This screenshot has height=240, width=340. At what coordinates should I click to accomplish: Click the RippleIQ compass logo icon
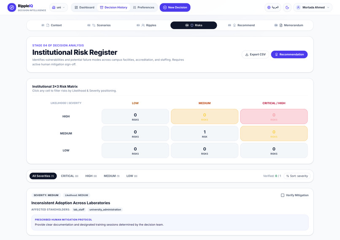tap(12, 7)
